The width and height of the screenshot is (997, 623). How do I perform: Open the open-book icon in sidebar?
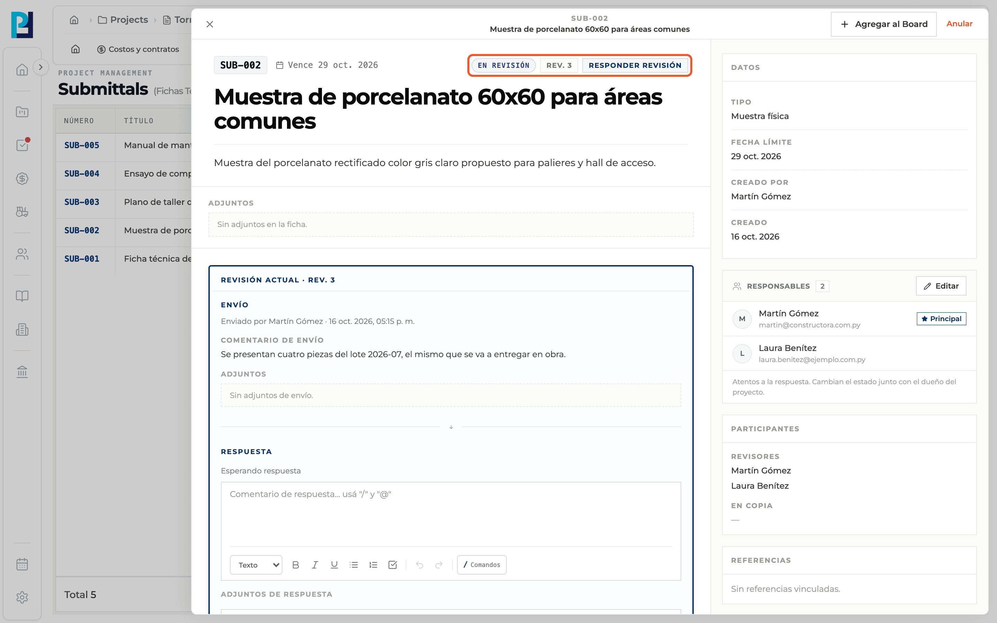tap(22, 296)
